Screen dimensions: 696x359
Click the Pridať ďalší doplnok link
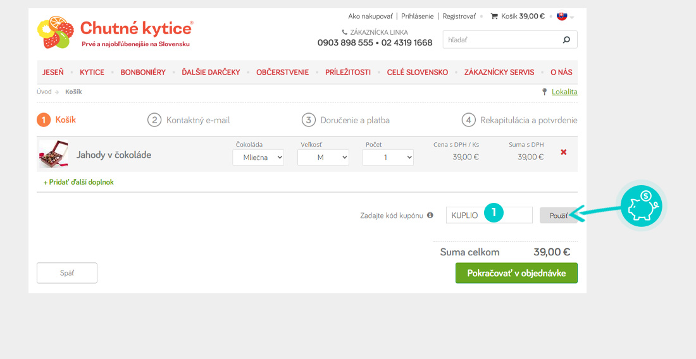(x=78, y=182)
